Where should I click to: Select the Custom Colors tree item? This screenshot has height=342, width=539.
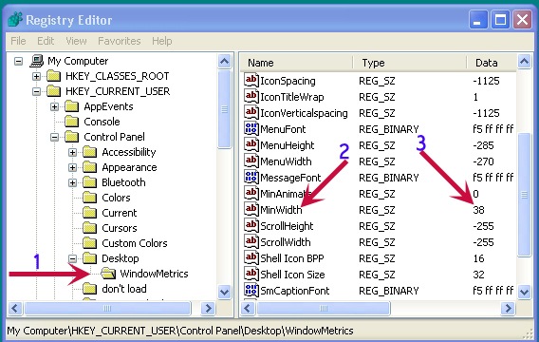[x=135, y=243]
